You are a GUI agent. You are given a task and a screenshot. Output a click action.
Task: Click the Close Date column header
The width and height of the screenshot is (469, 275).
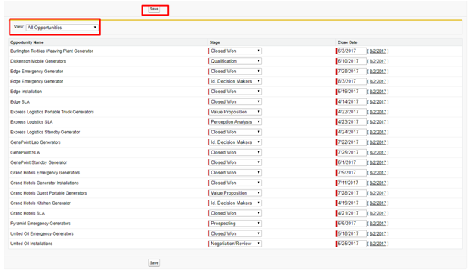pyautogui.click(x=347, y=42)
